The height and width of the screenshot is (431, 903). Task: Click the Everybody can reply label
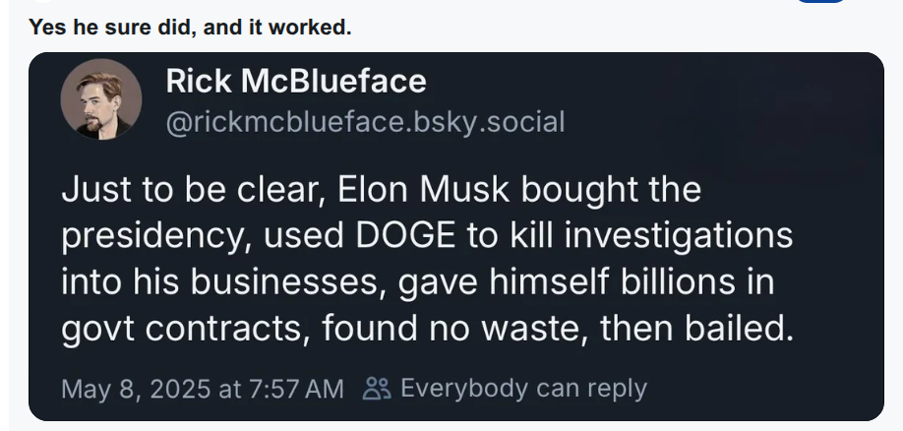point(523,389)
